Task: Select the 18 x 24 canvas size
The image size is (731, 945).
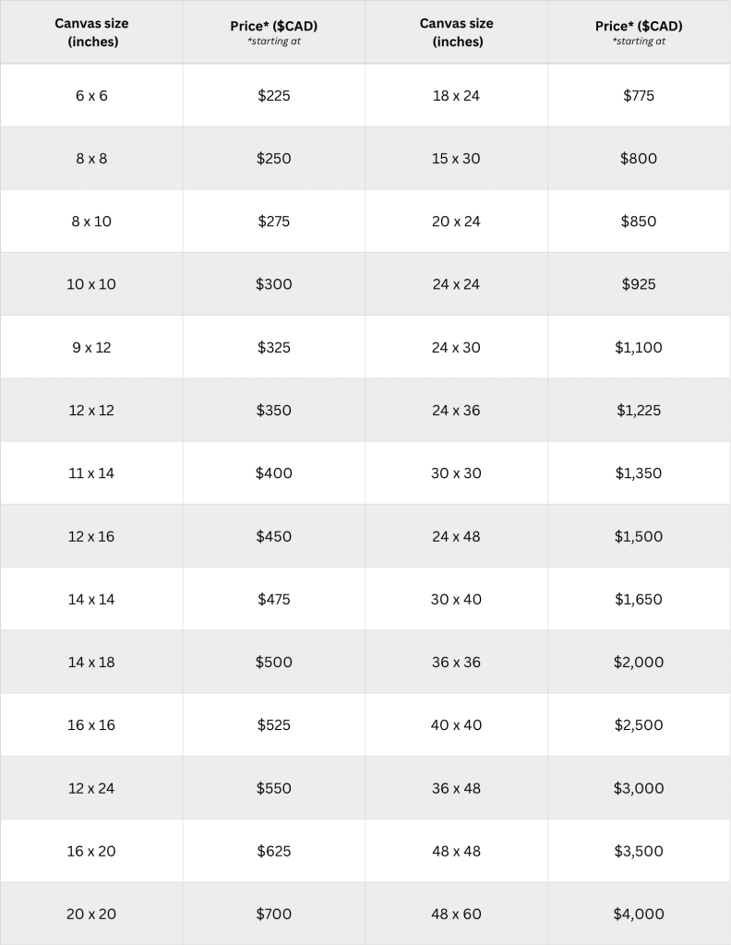Action: [x=456, y=96]
